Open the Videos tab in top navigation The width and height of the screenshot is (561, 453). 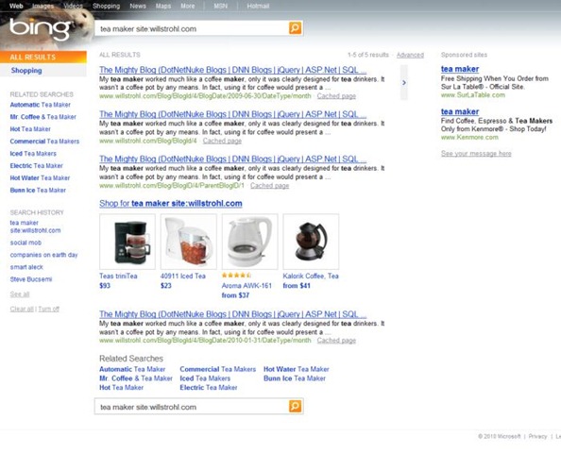point(73,6)
